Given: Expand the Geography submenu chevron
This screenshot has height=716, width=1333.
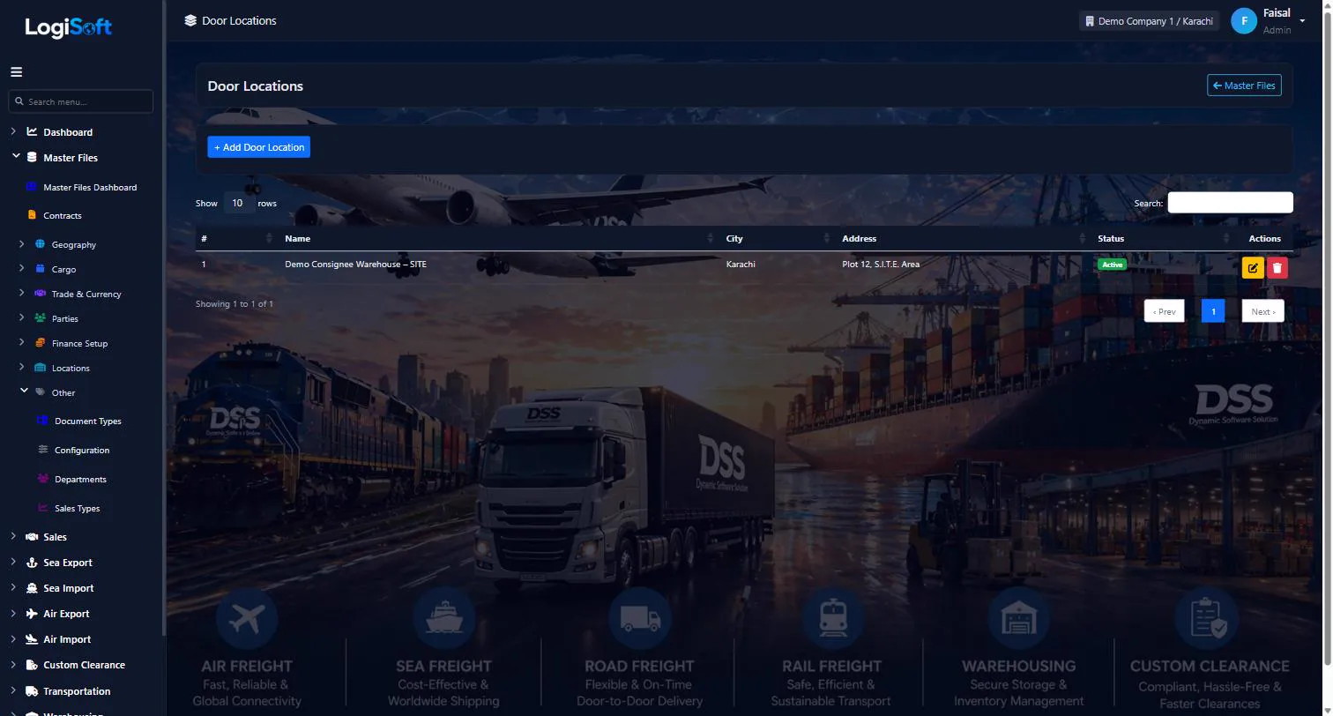Looking at the screenshot, I should [x=22, y=244].
